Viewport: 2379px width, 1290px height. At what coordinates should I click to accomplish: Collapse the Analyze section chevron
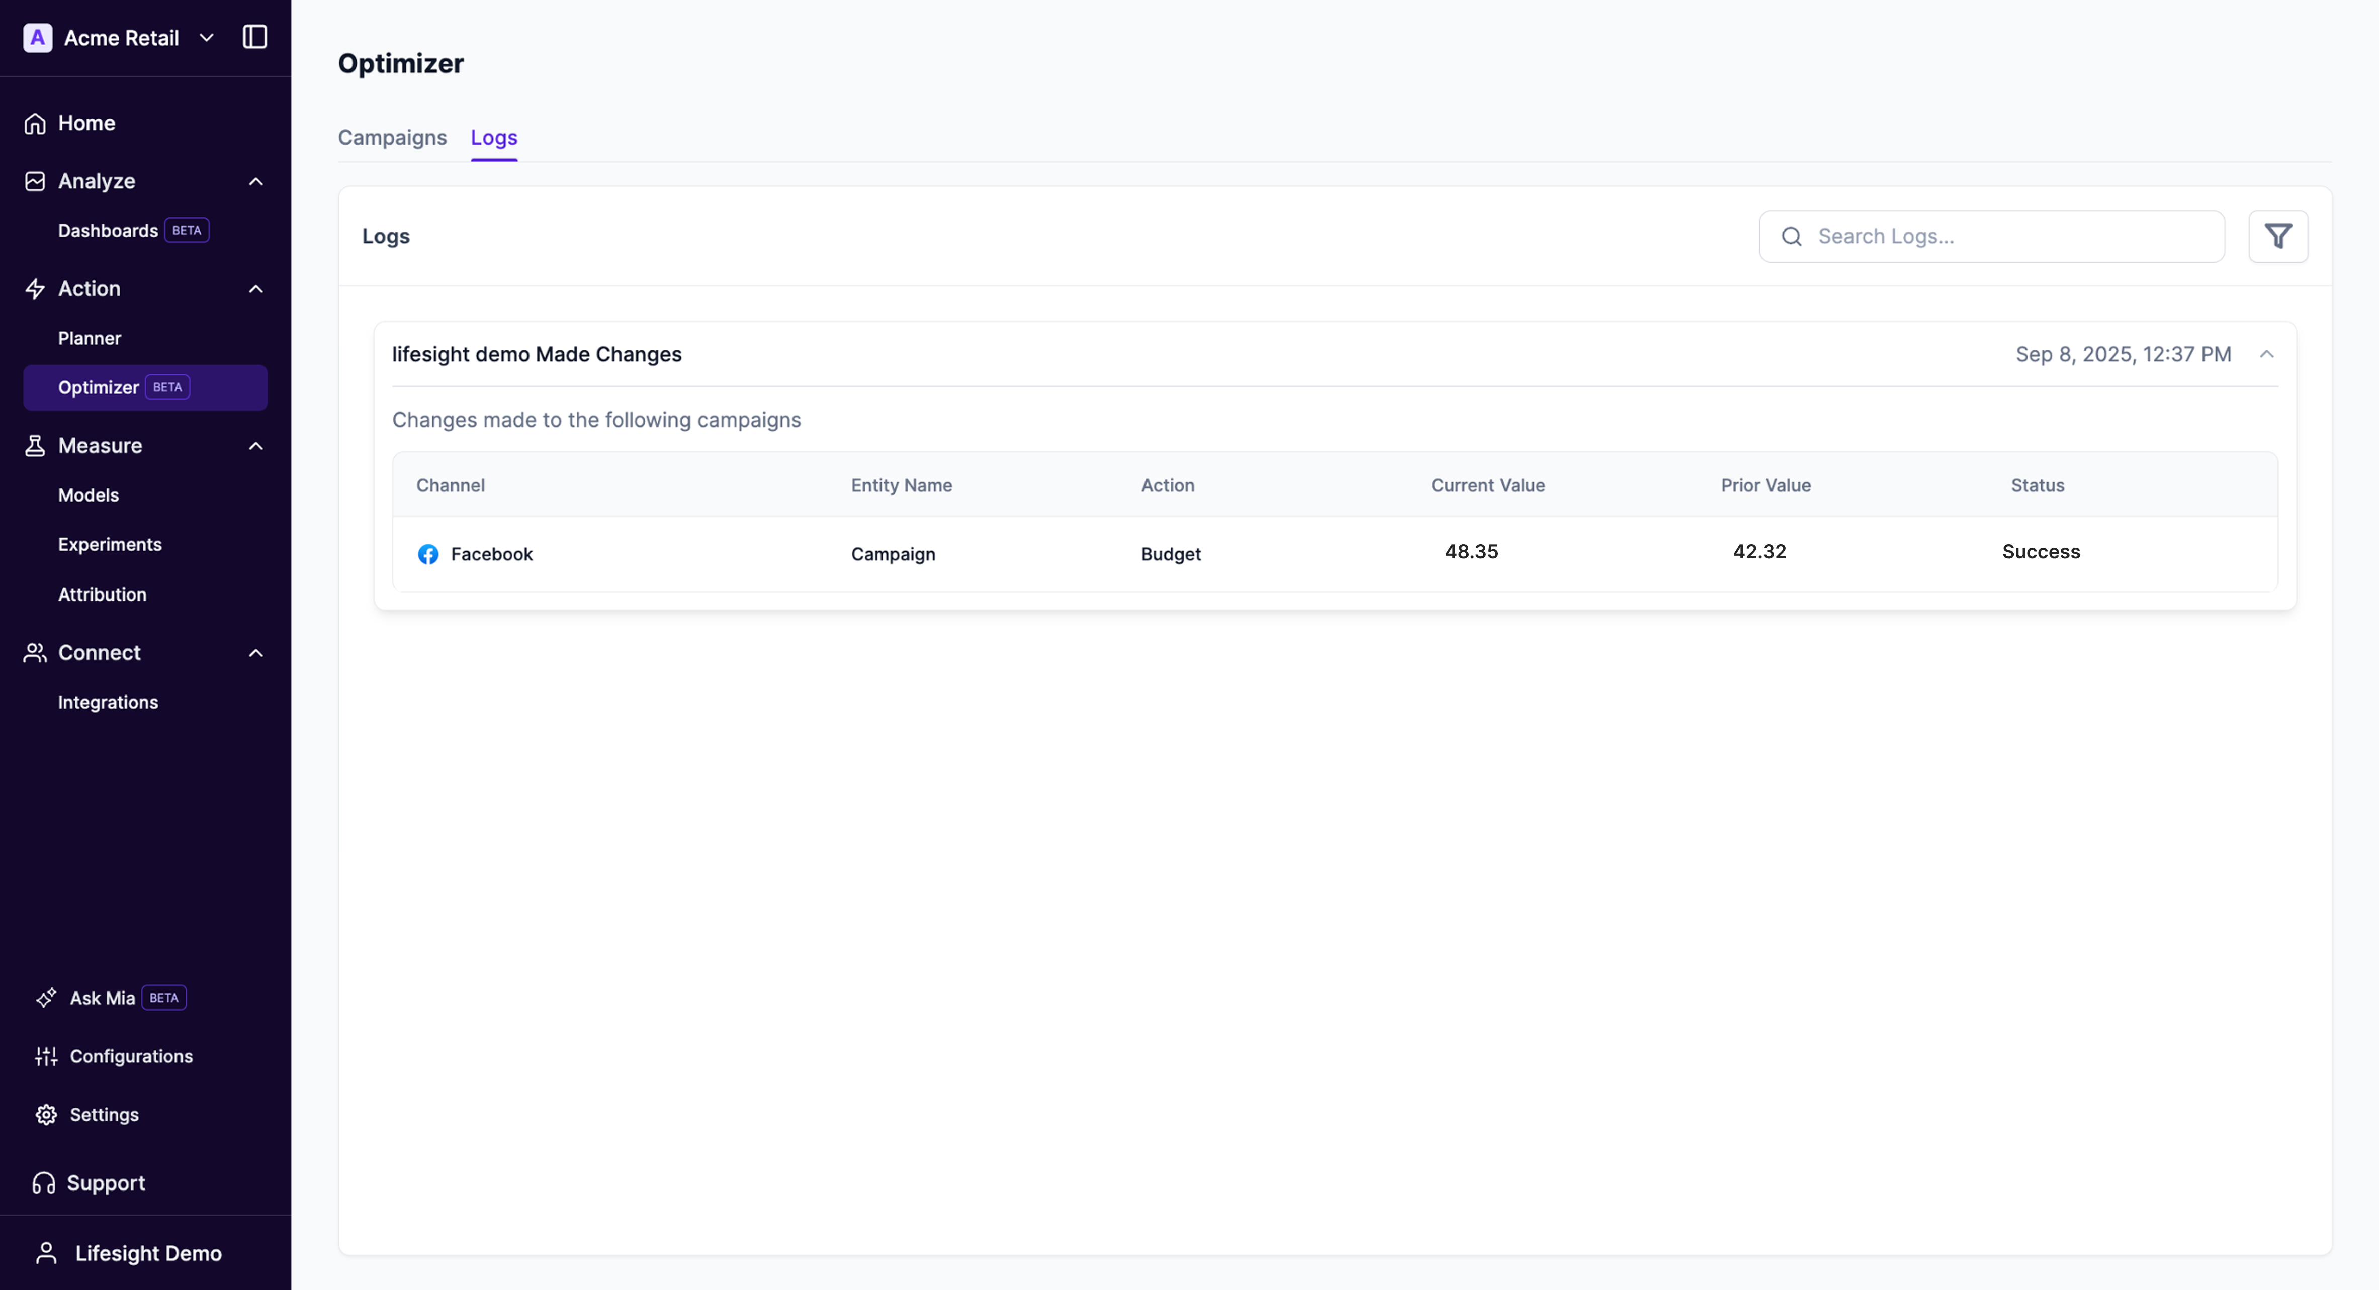[x=256, y=182]
